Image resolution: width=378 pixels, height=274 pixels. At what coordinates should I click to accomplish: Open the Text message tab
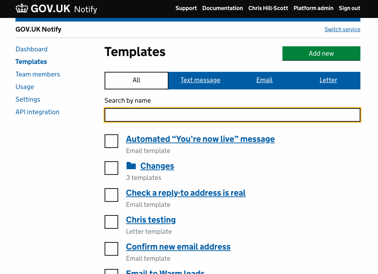[x=200, y=80]
